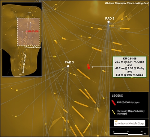Click the PAD 2 white collar marker
The width and height of the screenshot is (150, 137).
click(108, 22)
